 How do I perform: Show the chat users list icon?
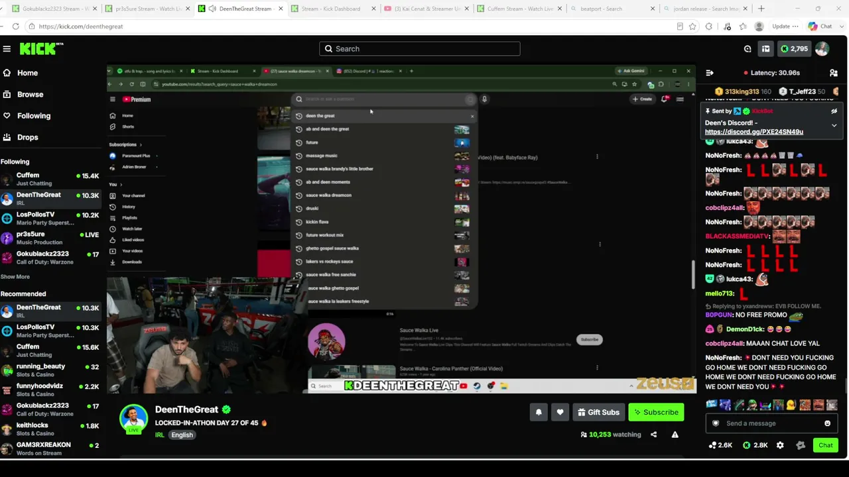(834, 73)
